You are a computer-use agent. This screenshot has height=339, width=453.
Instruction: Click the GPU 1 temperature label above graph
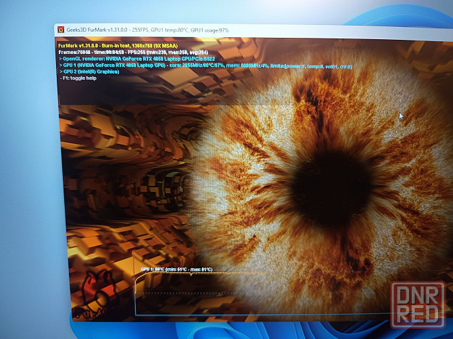tap(176, 269)
